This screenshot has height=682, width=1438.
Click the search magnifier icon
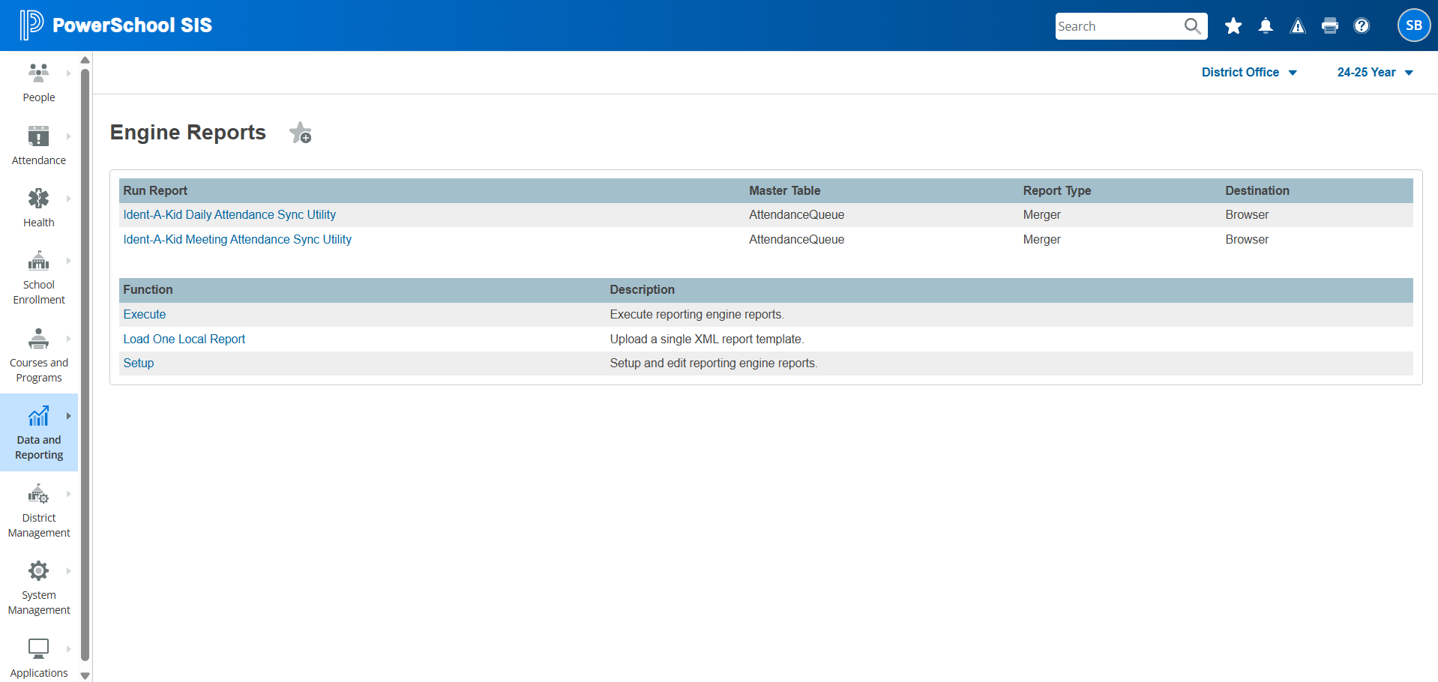pos(1192,26)
